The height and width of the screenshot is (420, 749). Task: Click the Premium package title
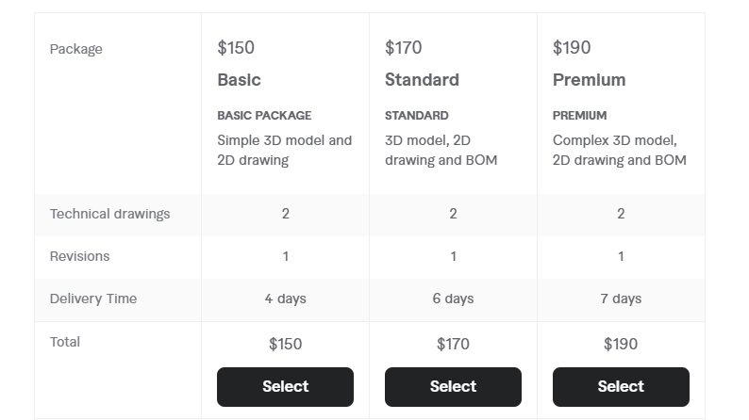click(x=589, y=80)
